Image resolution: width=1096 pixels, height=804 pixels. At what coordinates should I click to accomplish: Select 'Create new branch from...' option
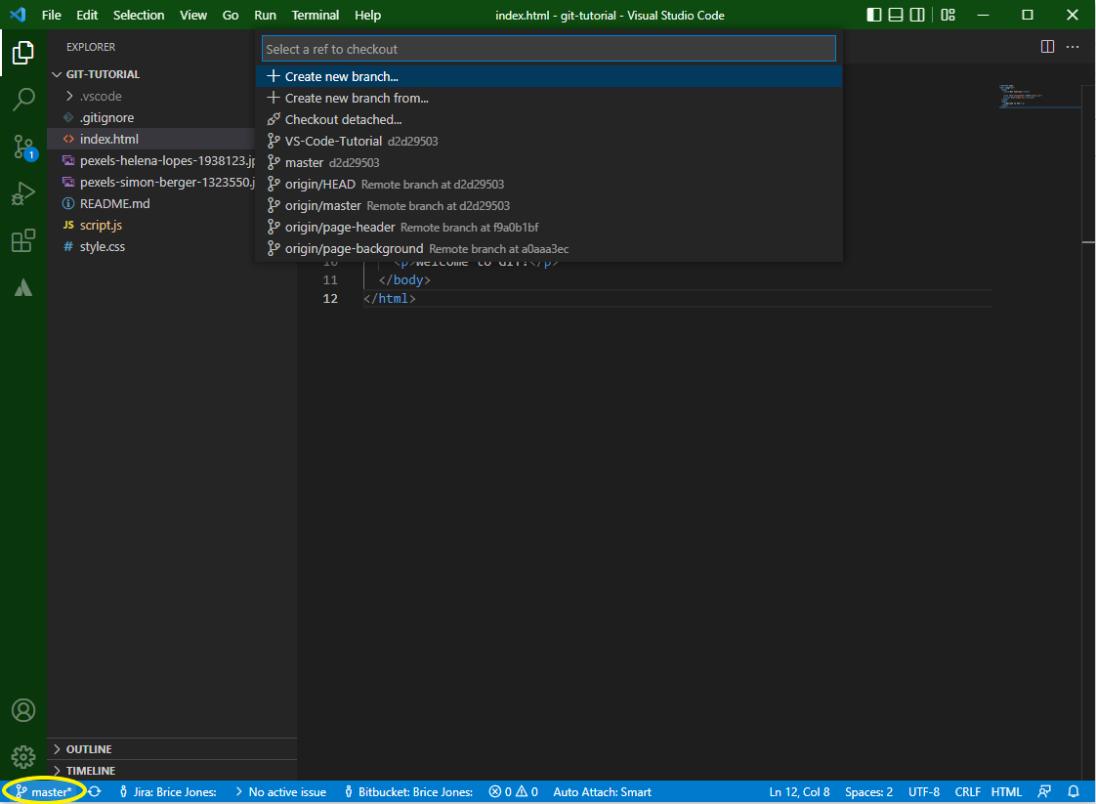(357, 98)
